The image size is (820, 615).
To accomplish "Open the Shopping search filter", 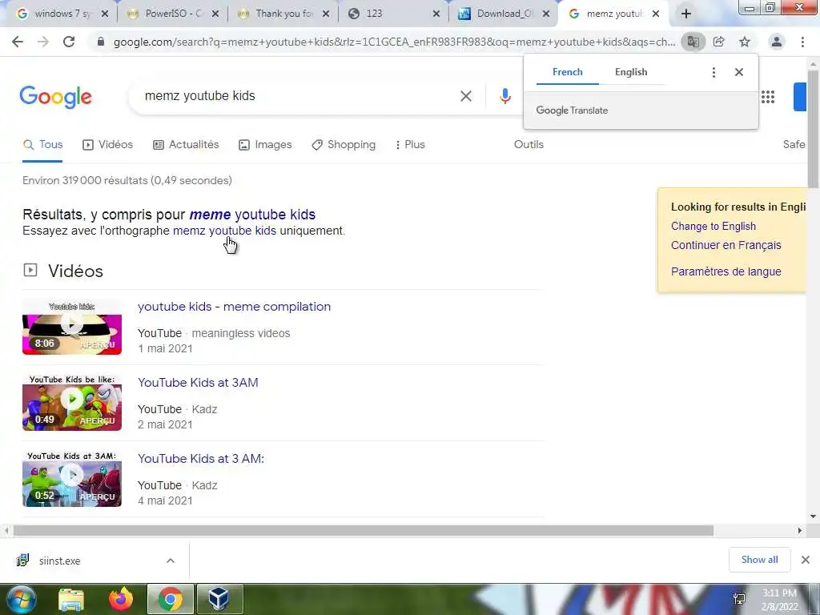I will tap(344, 145).
